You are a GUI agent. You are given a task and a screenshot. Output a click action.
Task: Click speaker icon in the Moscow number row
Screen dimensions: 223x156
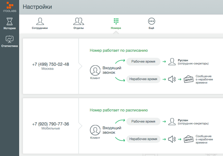click(x=172, y=79)
